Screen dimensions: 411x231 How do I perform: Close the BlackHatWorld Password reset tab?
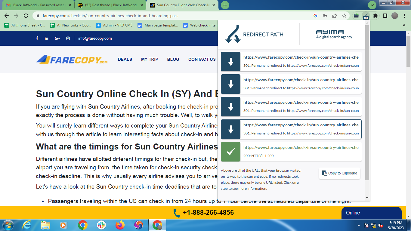[70, 5]
